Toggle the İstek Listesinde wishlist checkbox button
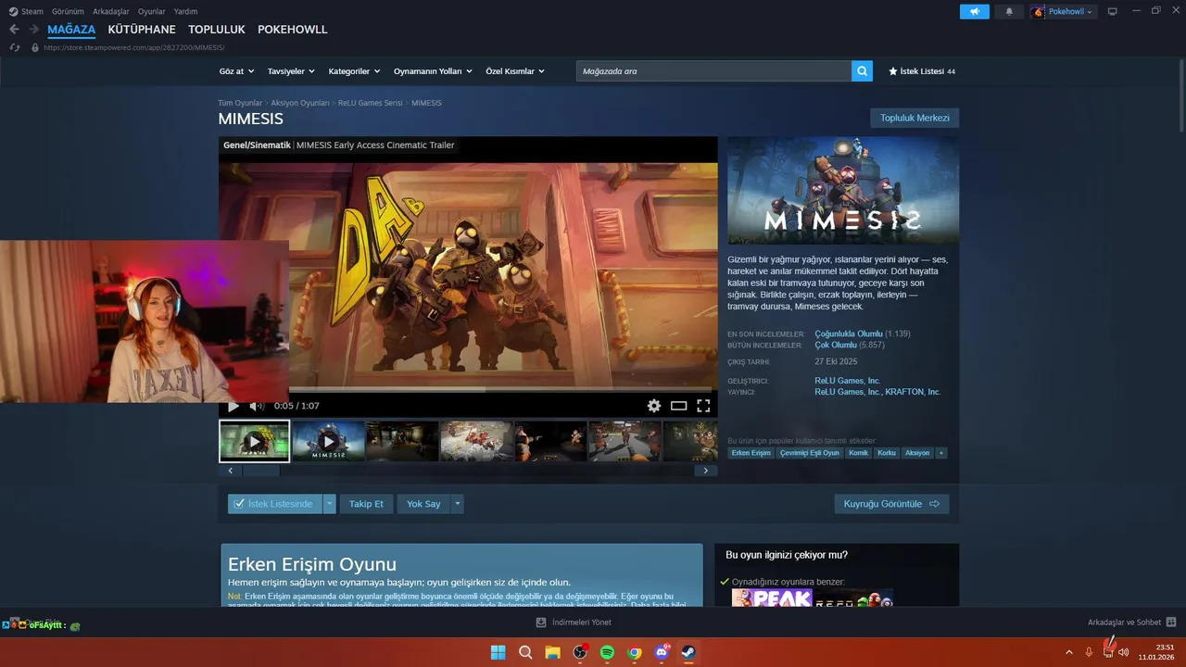 click(274, 504)
